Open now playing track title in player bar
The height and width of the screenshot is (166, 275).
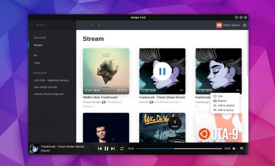point(62,147)
